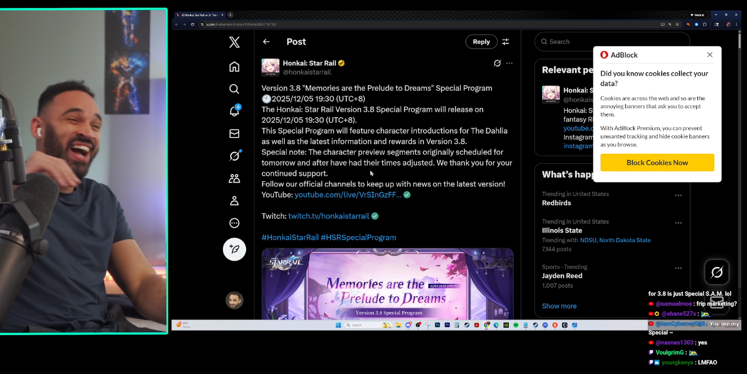Open Communities icon in the sidebar

(234, 179)
